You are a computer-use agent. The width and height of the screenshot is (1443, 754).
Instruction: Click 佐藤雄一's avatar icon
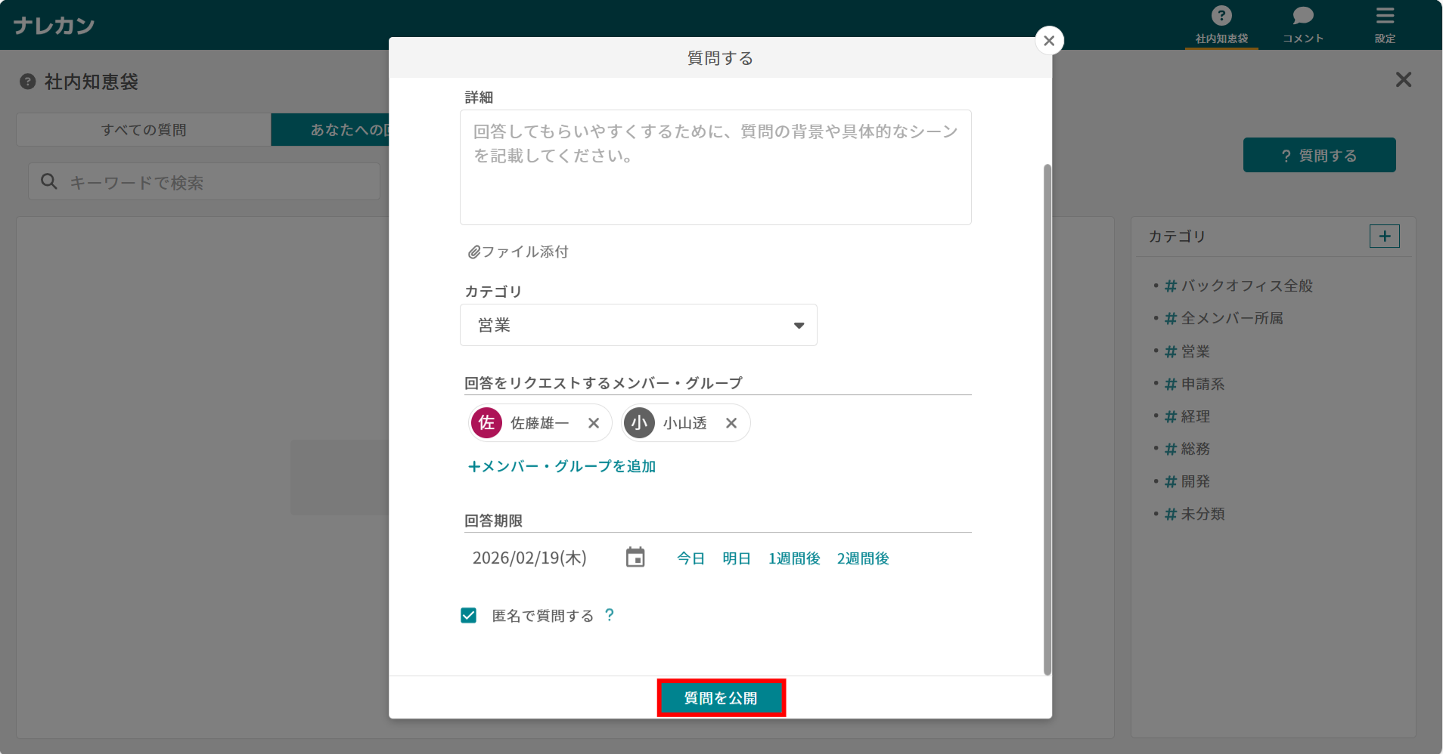coord(486,423)
